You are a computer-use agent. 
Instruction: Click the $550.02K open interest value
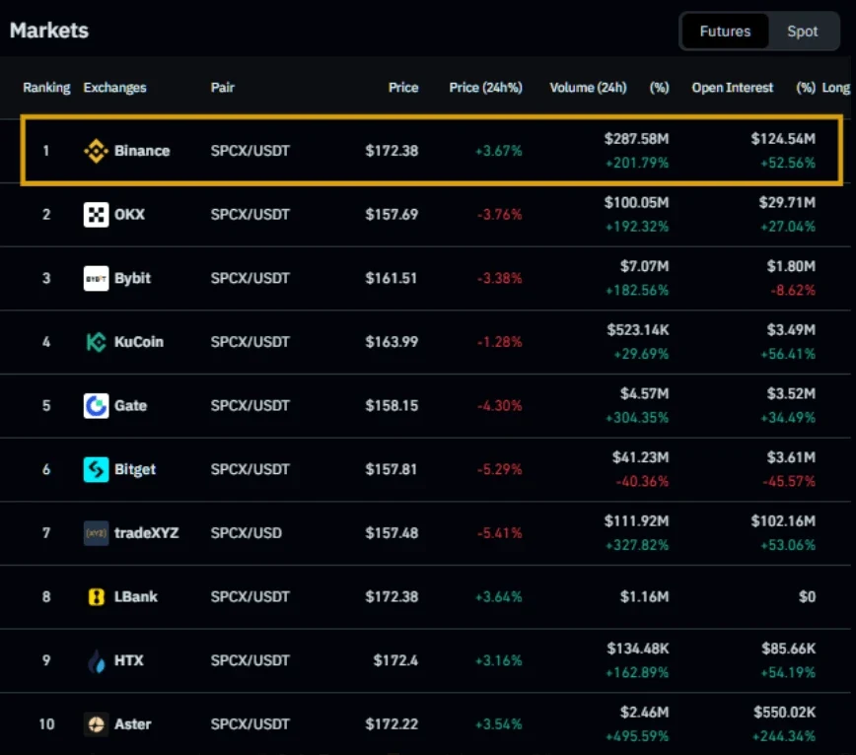[x=784, y=713]
